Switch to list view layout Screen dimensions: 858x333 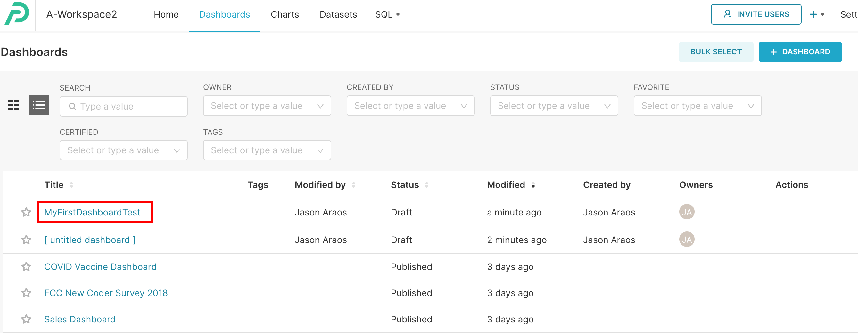[x=39, y=105]
